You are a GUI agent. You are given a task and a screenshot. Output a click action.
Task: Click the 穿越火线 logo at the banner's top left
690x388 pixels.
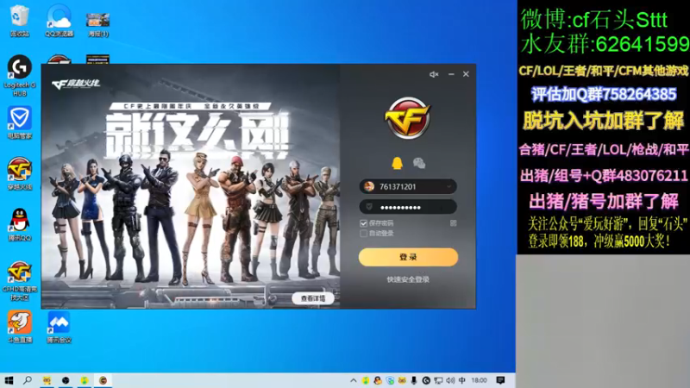pyautogui.click(x=76, y=84)
